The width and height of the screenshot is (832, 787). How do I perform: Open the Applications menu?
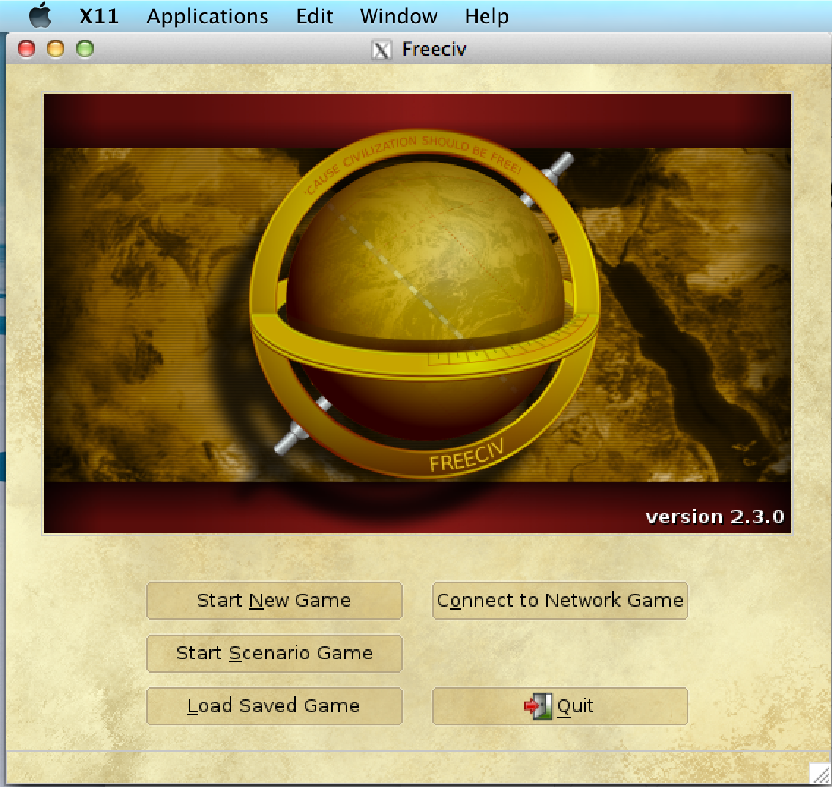(207, 15)
